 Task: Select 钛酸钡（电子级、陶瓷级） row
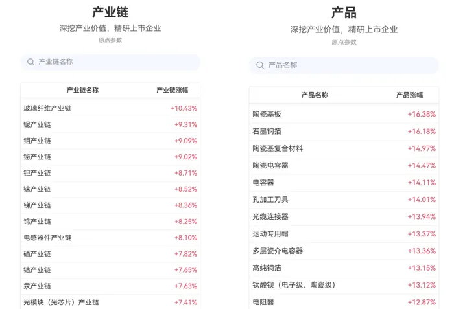(344, 285)
